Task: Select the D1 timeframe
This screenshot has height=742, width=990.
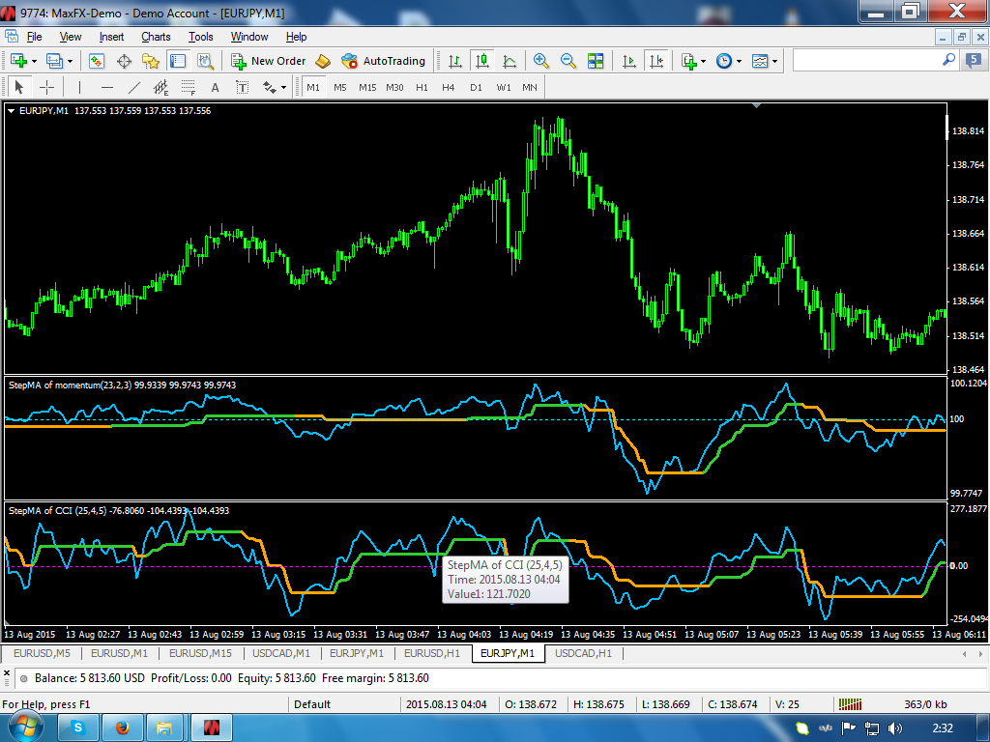Action: [x=476, y=87]
